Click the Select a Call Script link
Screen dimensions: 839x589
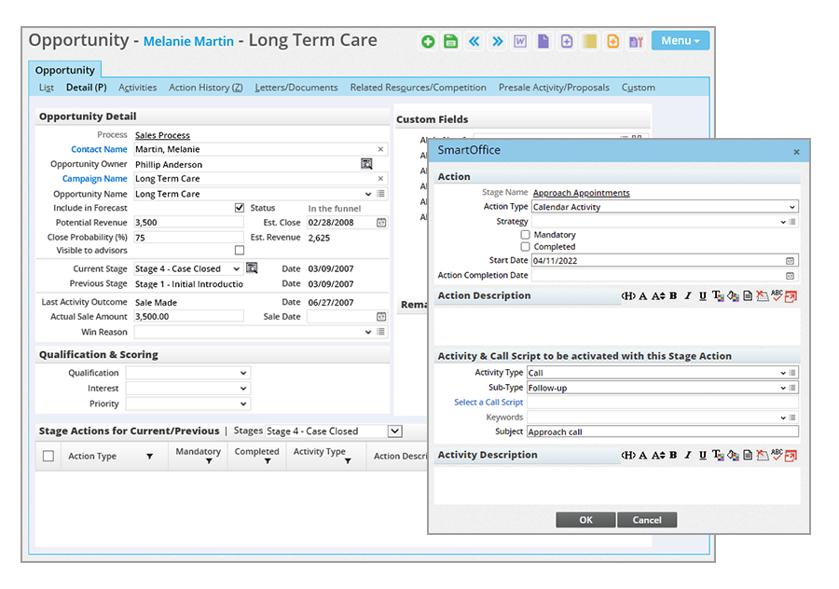[x=488, y=403]
